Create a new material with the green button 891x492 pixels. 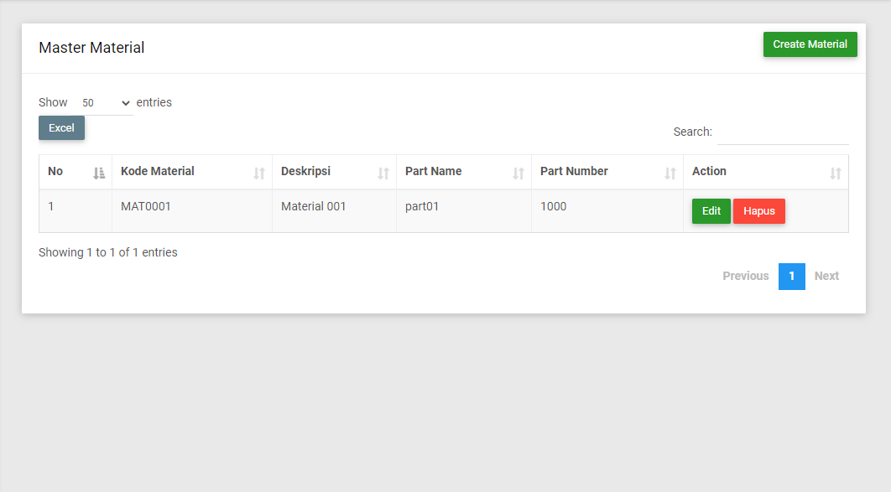pyautogui.click(x=810, y=44)
